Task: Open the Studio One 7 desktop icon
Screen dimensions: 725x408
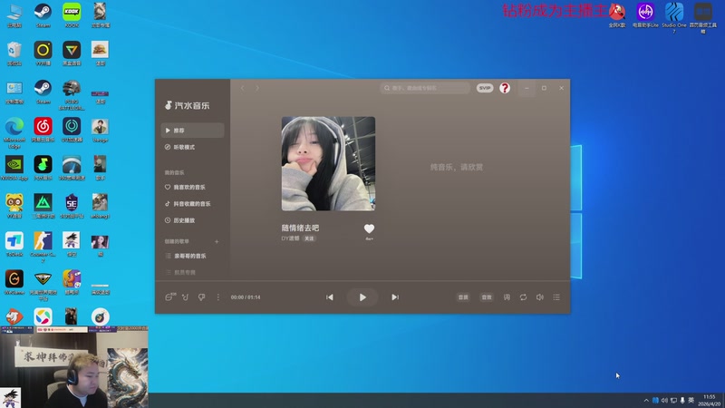Action: point(674,17)
